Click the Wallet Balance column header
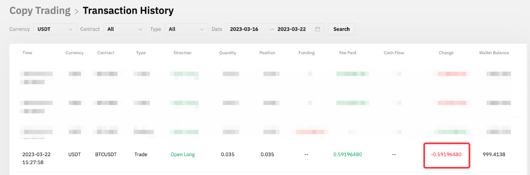This screenshot has width=530, height=175. tap(494, 53)
